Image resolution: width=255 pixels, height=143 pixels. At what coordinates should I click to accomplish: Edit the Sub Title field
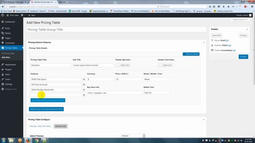click(x=93, y=65)
